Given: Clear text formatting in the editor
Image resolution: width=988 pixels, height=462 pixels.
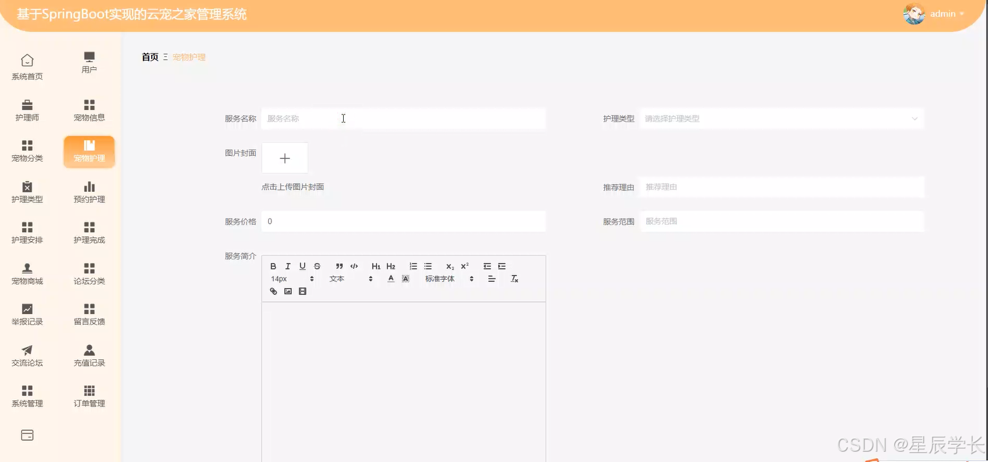Looking at the screenshot, I should [514, 278].
